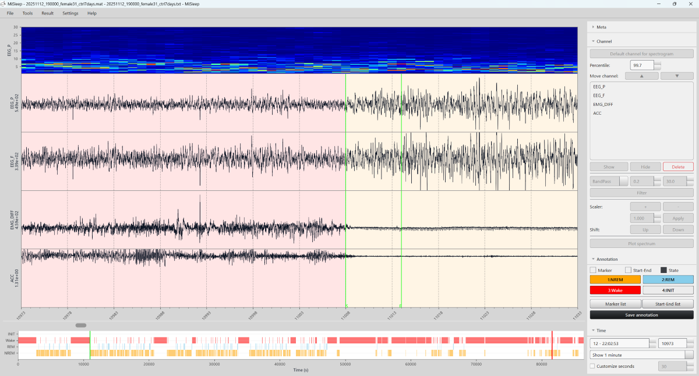
Task: Click the low cutoff 0.2 field
Action: [642, 181]
